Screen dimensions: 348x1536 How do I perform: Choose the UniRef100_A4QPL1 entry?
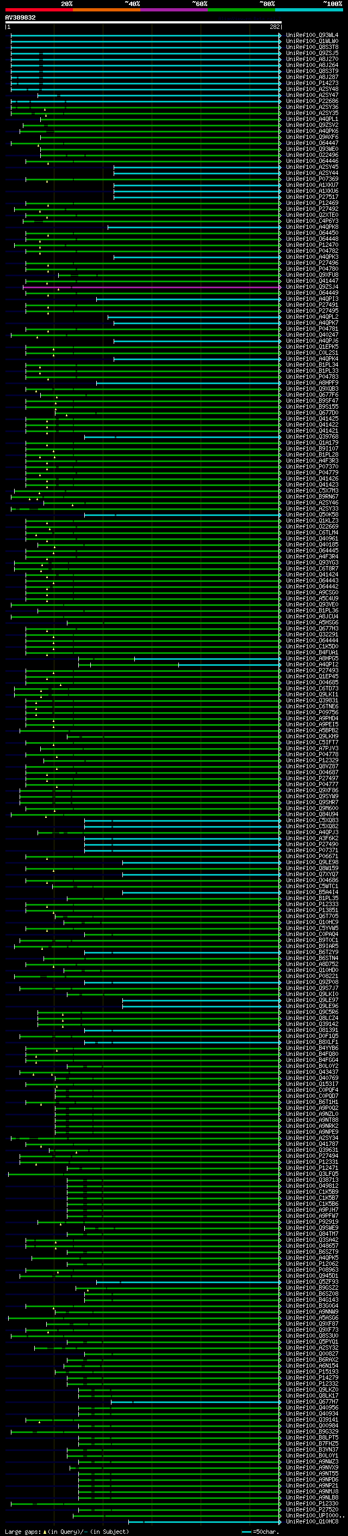[312, 119]
